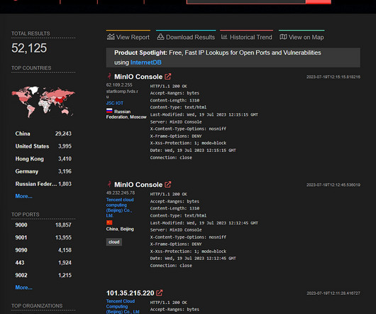The width and height of the screenshot is (376, 314).
Task: Click the 49.232.245.78 IP address
Action: tap(121, 193)
